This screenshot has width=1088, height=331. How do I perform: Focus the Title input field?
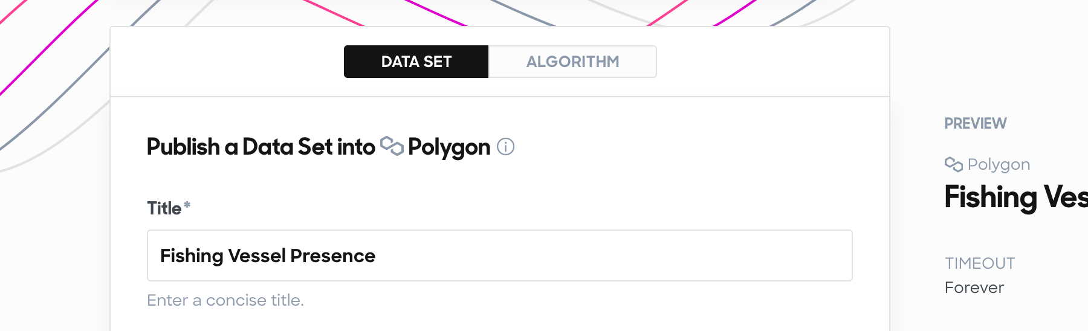pos(500,255)
